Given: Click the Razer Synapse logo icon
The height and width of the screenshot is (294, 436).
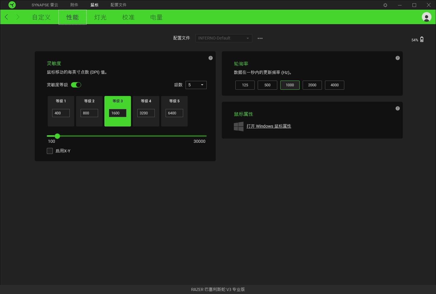Looking at the screenshot, I should 12,5.
